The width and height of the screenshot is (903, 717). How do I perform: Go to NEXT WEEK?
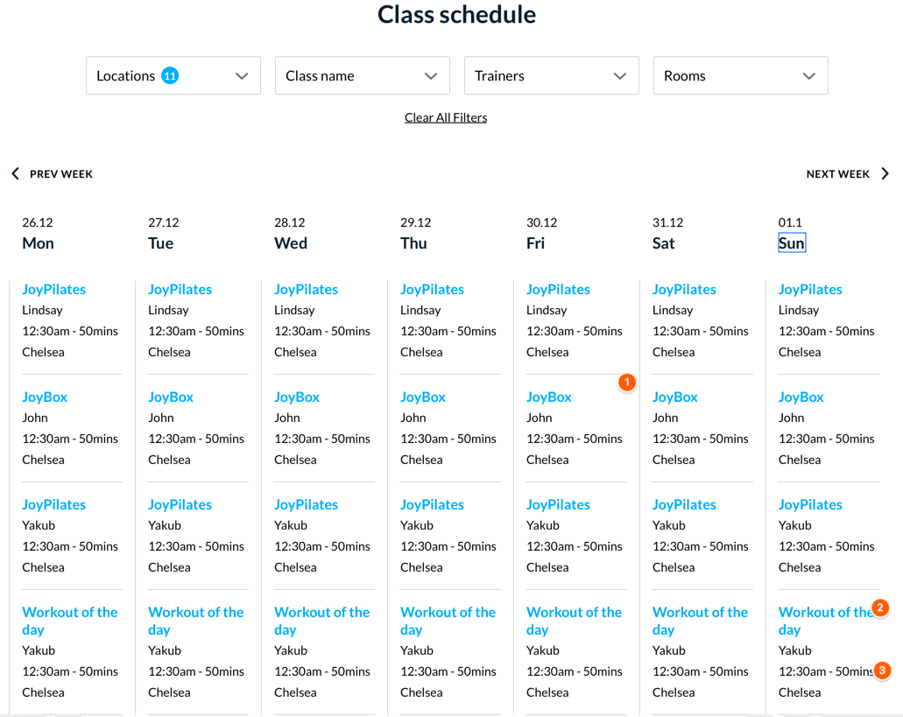click(x=838, y=174)
